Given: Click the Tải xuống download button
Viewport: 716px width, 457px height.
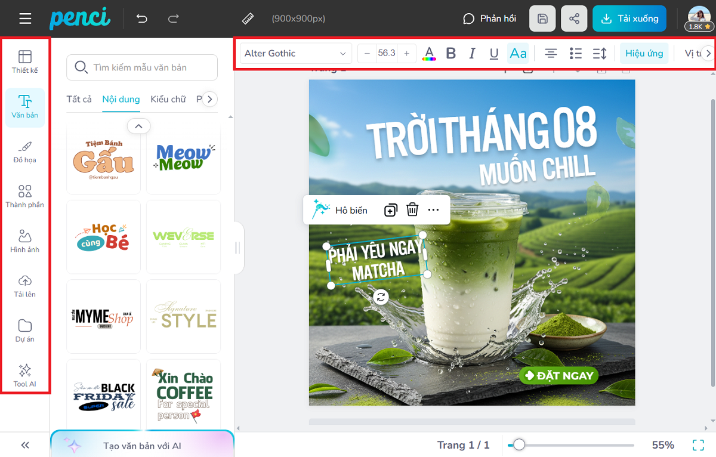Looking at the screenshot, I should [x=629, y=18].
